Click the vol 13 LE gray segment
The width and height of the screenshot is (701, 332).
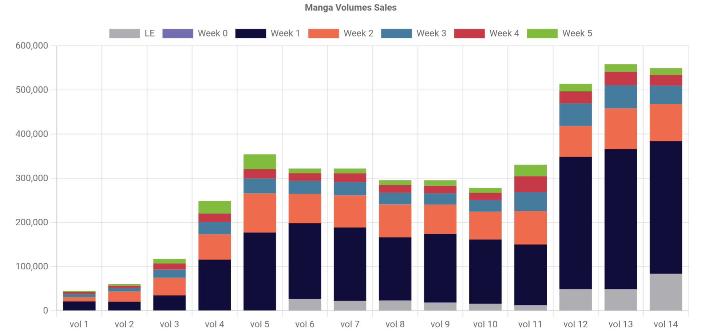(x=621, y=300)
